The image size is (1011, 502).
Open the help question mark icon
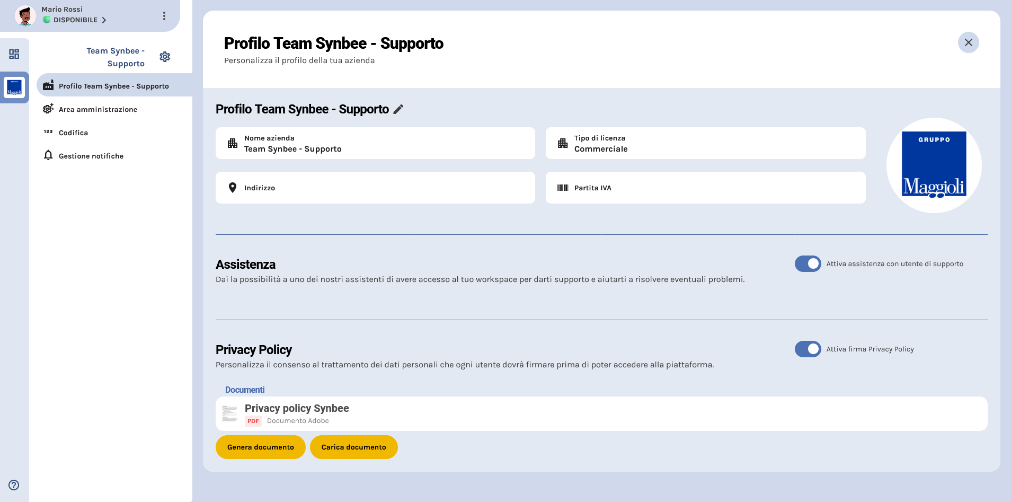[x=14, y=485]
